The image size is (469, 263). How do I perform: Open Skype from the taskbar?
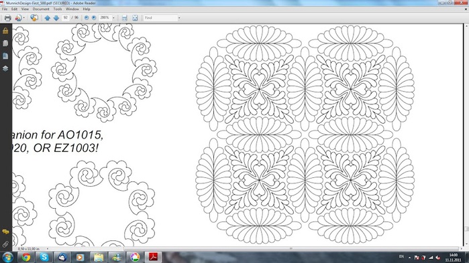click(x=44, y=257)
